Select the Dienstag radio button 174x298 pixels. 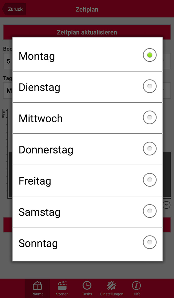click(x=150, y=86)
